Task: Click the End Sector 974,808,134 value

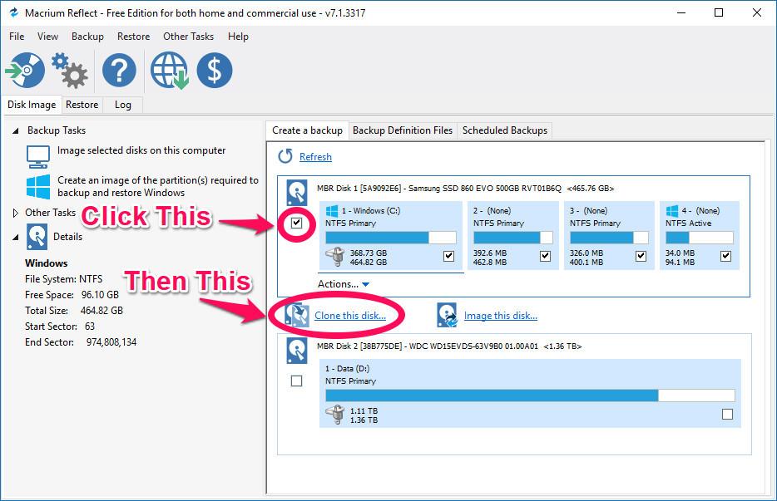Action: [111, 342]
